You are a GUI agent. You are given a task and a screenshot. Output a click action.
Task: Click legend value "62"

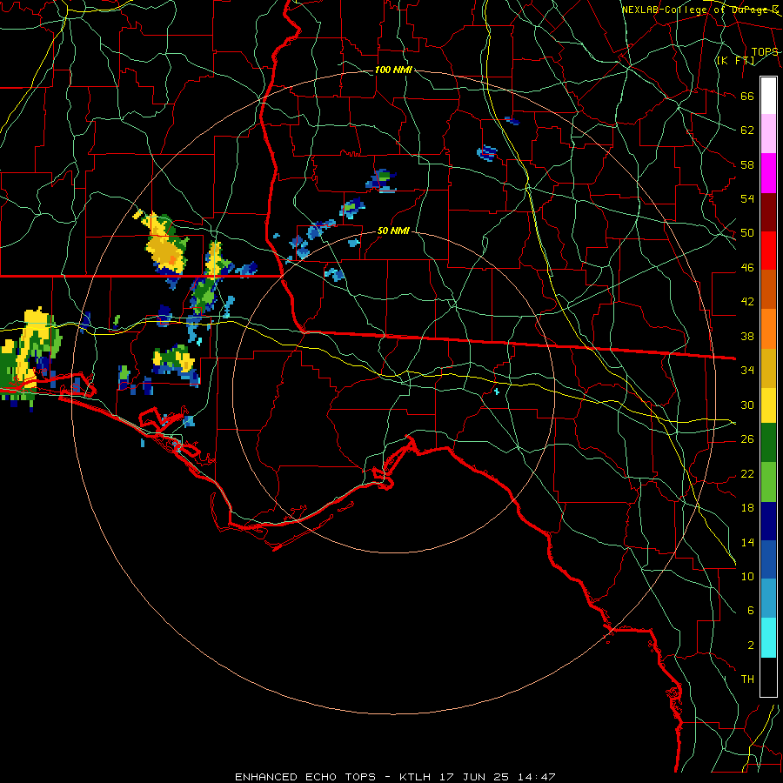point(747,130)
